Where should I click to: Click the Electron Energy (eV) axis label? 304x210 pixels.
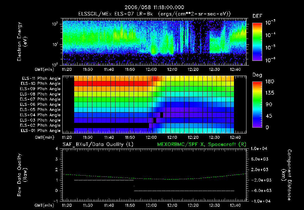22,42
